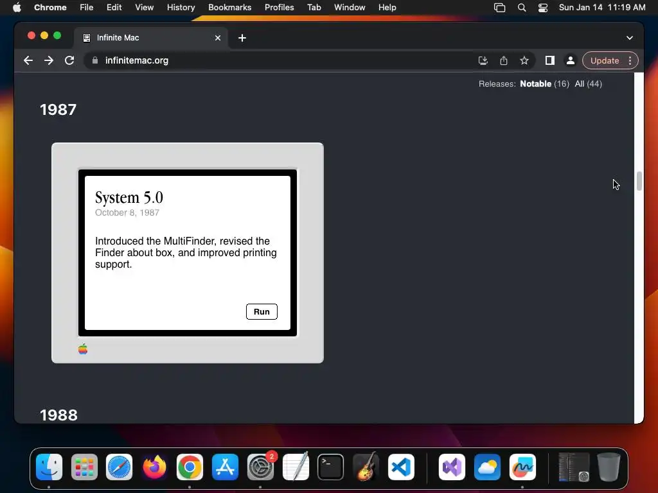Open System Settings from the Dock
The width and height of the screenshot is (658, 493).
click(260, 467)
